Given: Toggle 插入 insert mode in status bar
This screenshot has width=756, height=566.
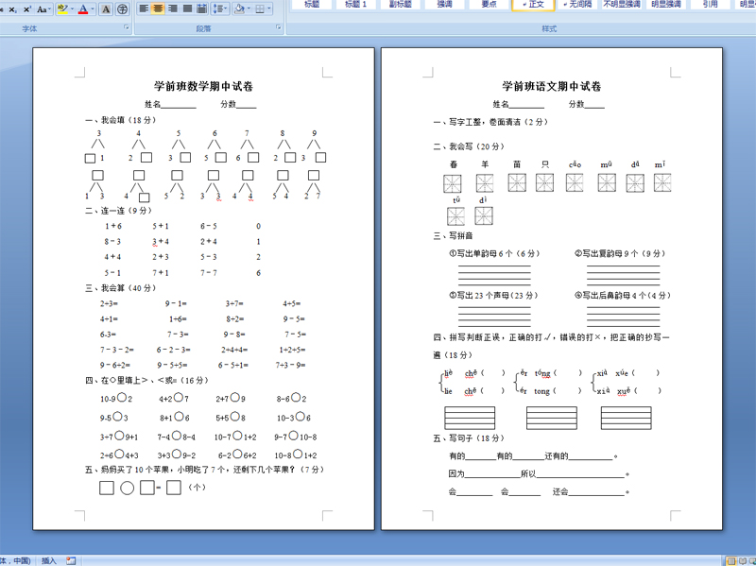Looking at the screenshot, I should (x=49, y=560).
